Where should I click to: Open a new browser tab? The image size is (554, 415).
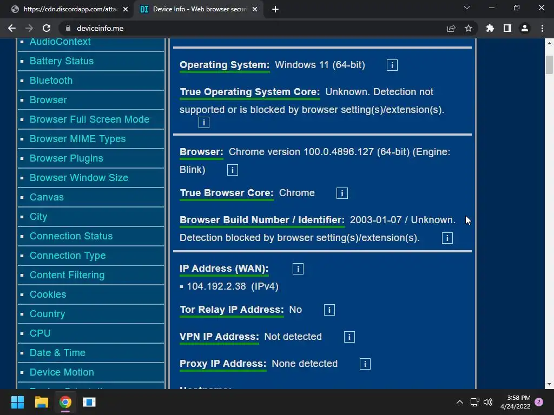(x=275, y=9)
